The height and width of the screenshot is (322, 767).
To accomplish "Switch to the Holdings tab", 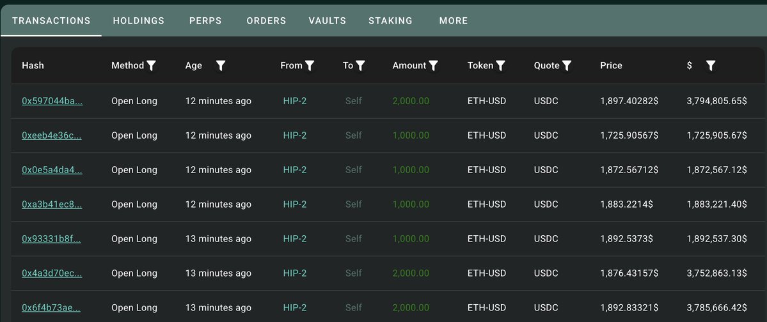I will (x=139, y=20).
